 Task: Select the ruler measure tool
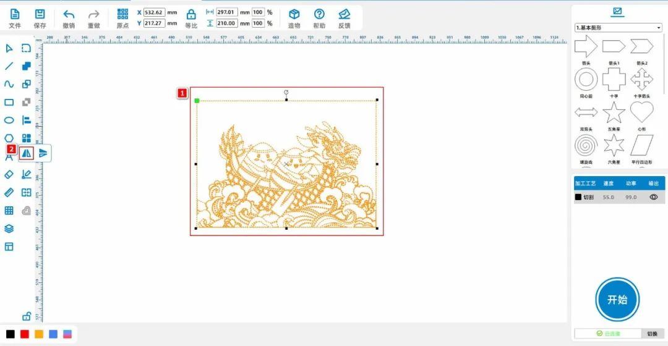pyautogui.click(x=9, y=192)
